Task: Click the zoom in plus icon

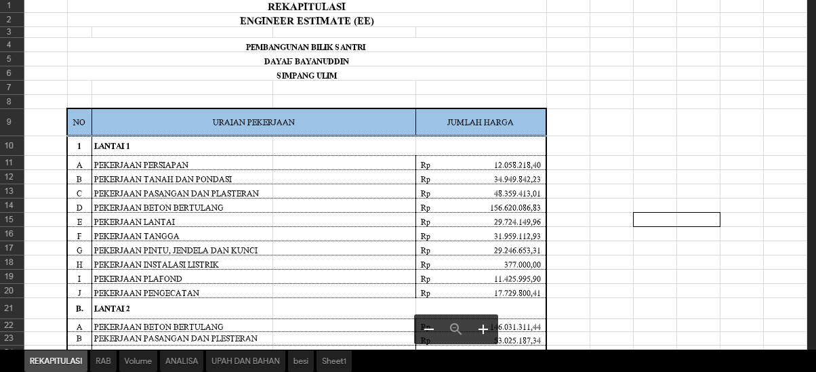Action: [x=483, y=329]
